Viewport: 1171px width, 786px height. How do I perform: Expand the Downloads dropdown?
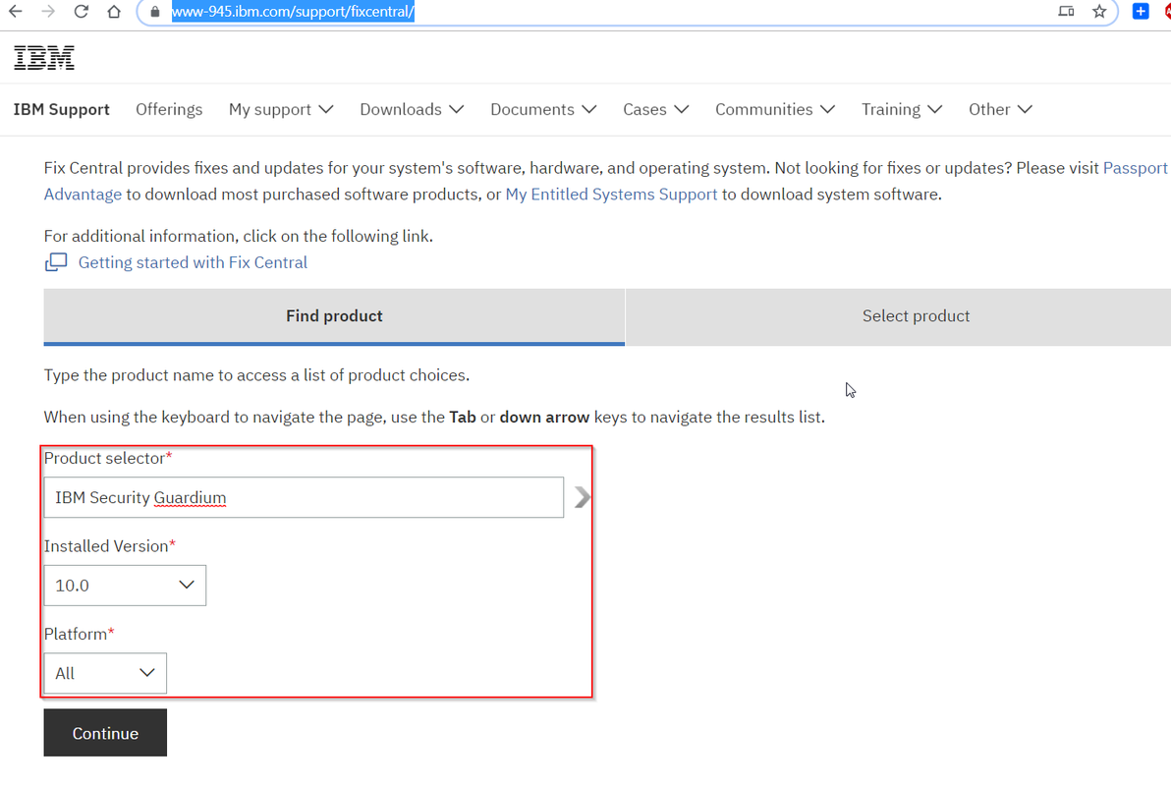pos(412,109)
